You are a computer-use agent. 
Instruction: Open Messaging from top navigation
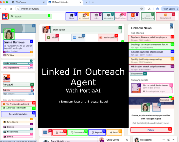click(x=108, y=16)
